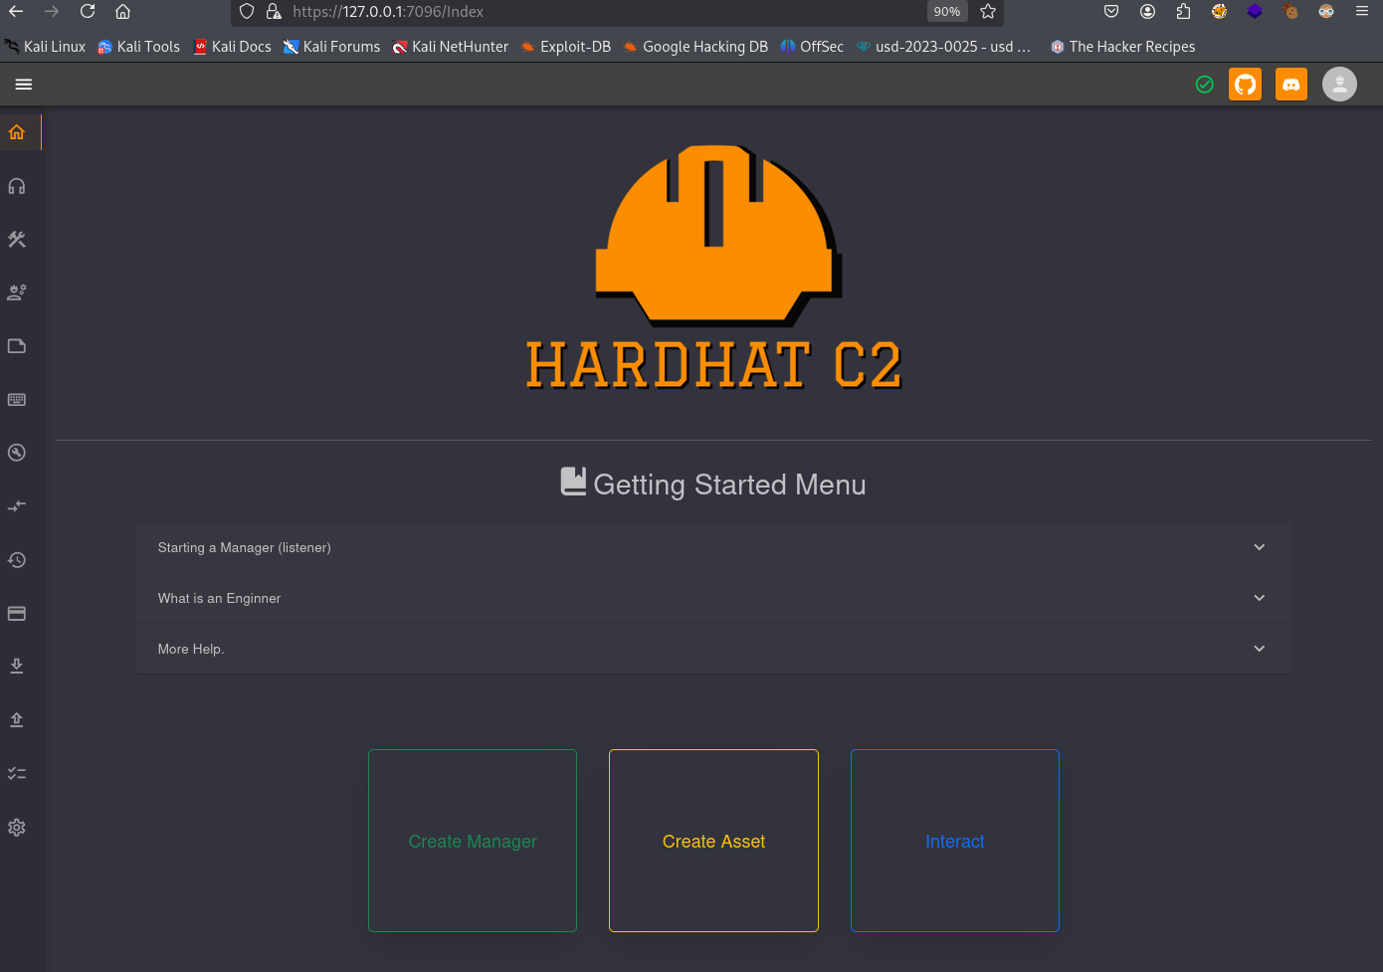
Task: Click the Getting Started Menu heading
Action: click(x=713, y=485)
